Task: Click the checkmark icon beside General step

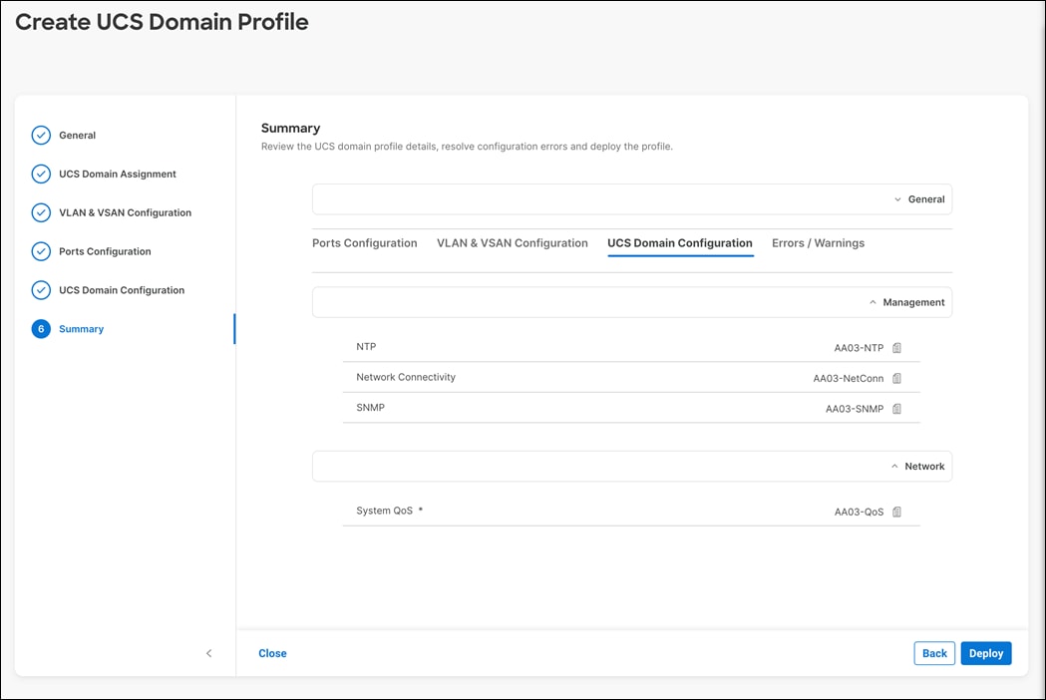Action: click(40, 135)
